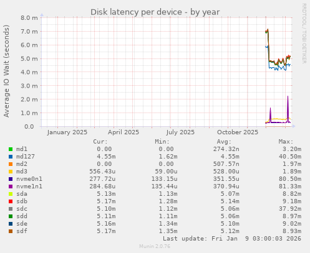Viewport: 310px width, 253px height.
Task: Click the sde navy legend swatch
Action: [x=11, y=224]
